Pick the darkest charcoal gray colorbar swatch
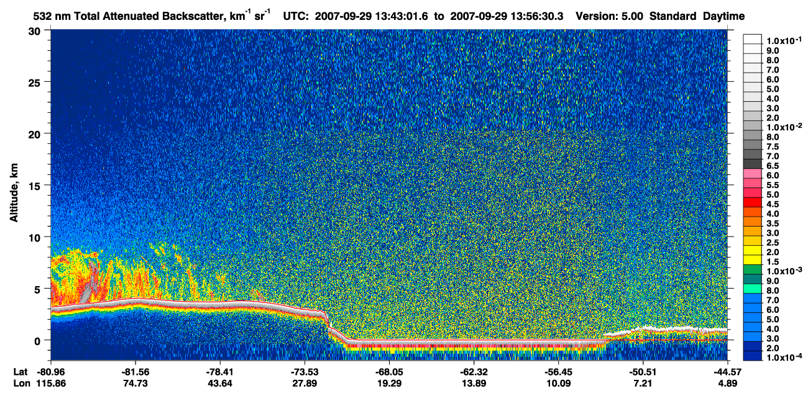808x414 pixels. [753, 164]
